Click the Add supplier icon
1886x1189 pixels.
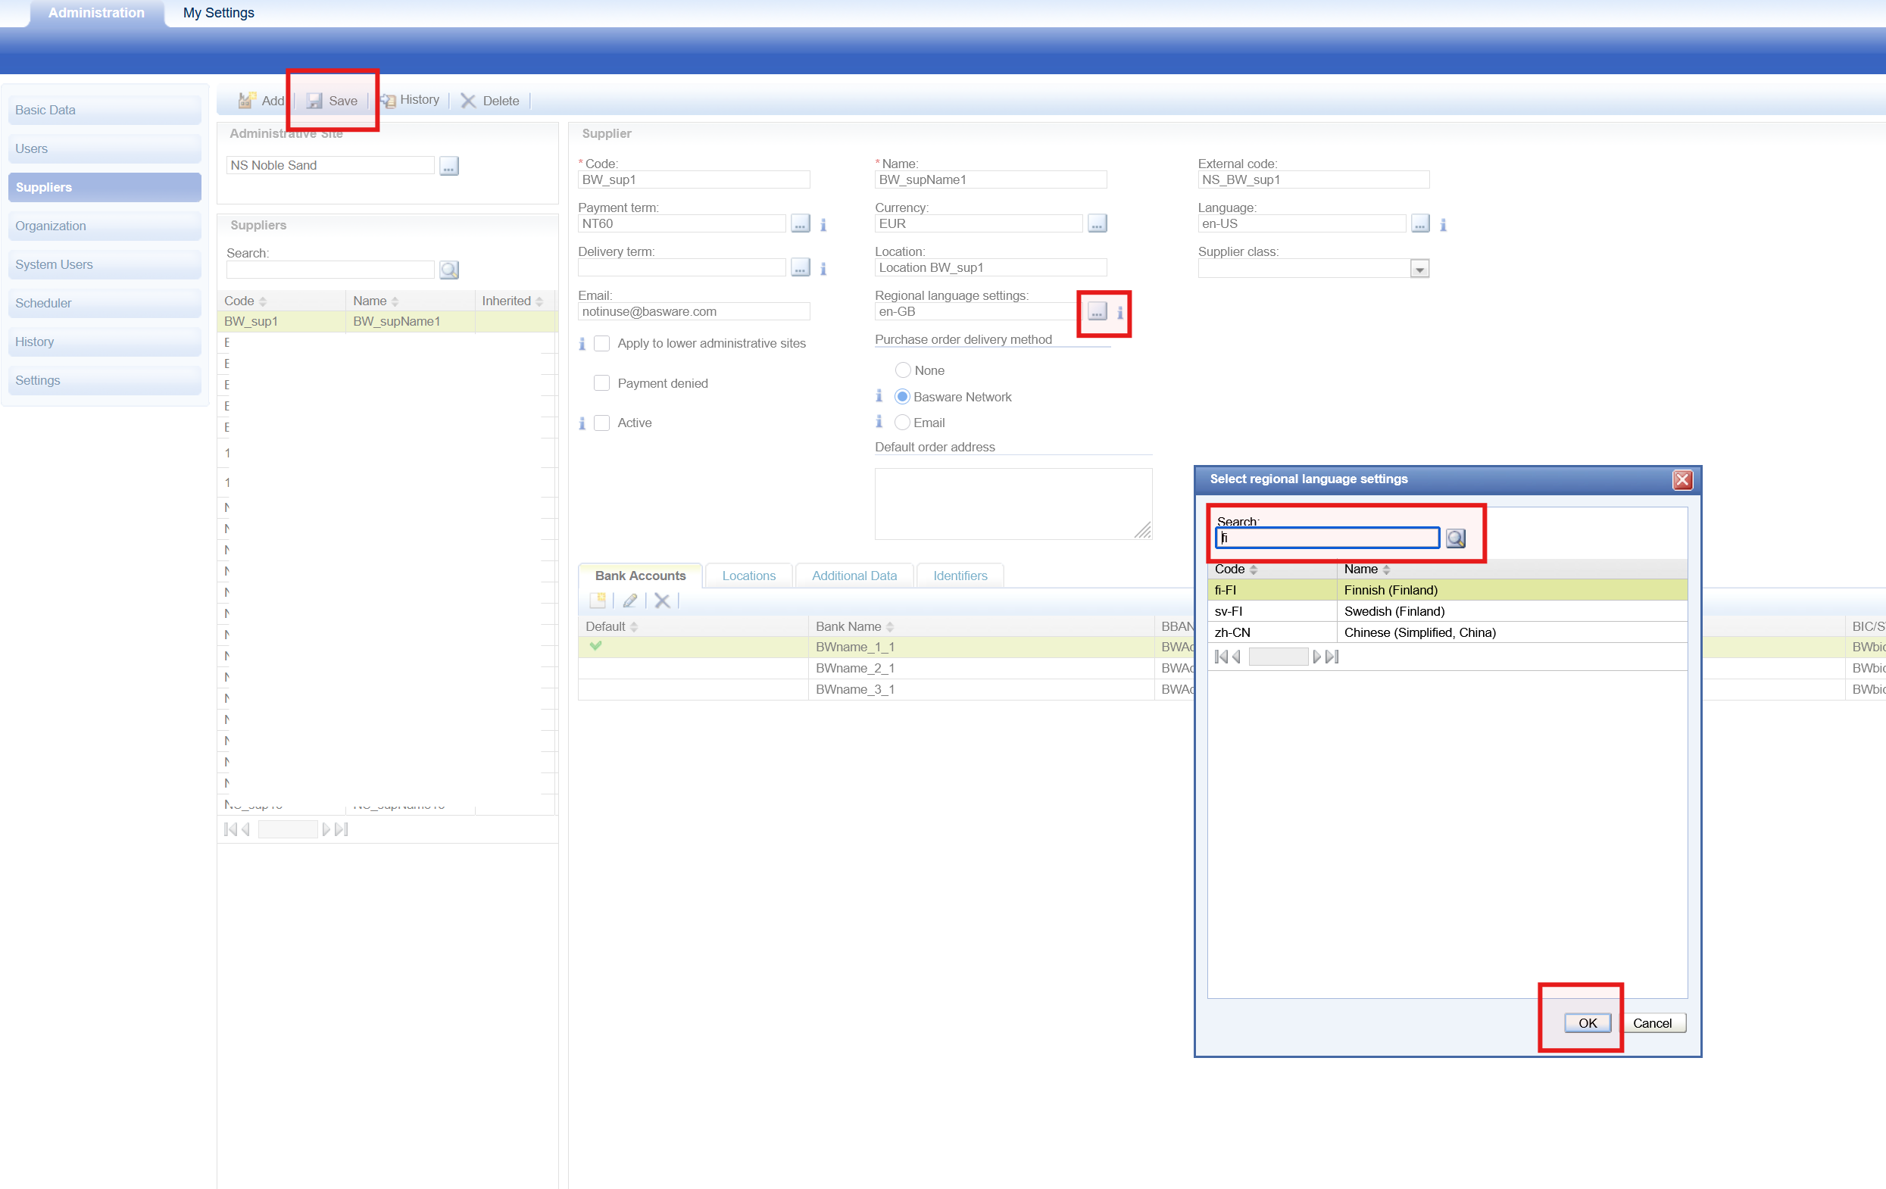coord(247,101)
